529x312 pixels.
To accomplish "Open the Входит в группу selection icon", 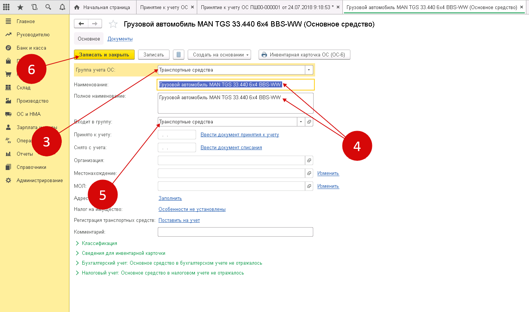I will click(309, 122).
